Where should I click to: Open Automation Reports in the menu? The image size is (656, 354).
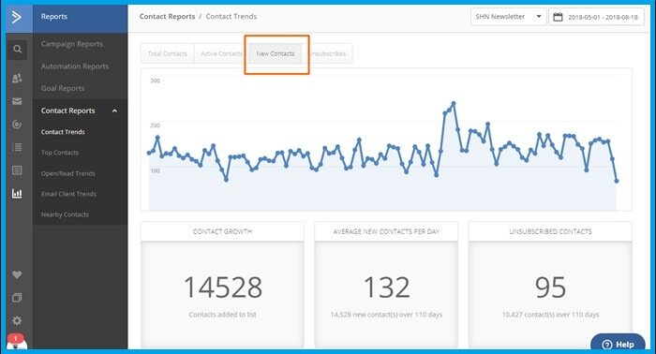pyautogui.click(x=75, y=66)
